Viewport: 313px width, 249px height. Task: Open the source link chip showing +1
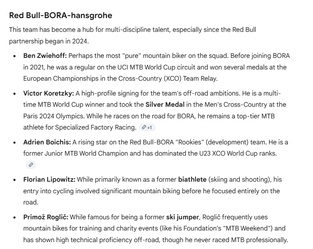click(147, 127)
